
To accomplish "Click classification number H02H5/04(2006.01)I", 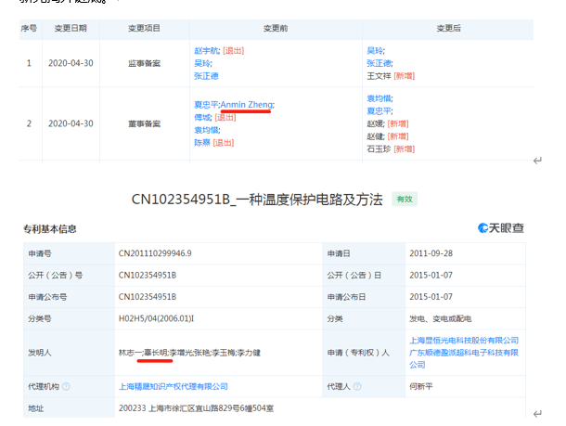I will pyautogui.click(x=156, y=318).
